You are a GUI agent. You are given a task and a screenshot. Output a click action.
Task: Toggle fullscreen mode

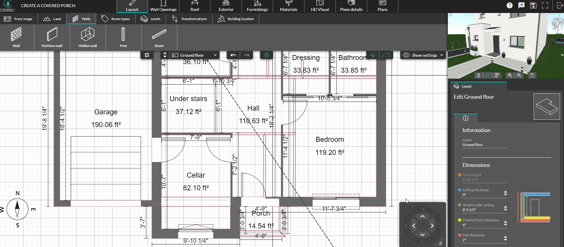[545, 5]
